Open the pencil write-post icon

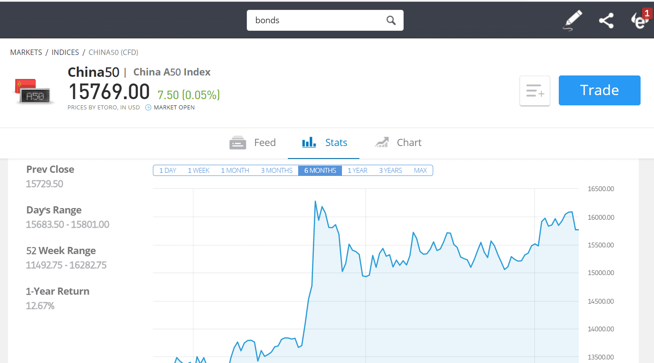[573, 21]
